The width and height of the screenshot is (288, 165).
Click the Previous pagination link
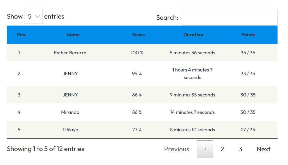point(176,149)
